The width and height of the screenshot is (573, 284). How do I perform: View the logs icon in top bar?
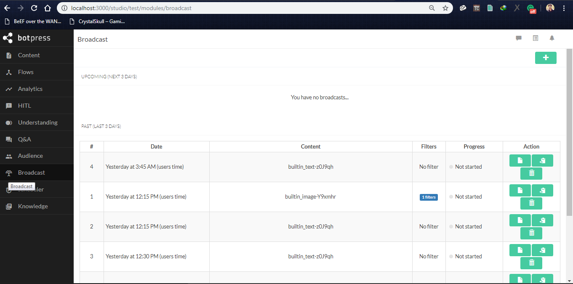tap(535, 38)
